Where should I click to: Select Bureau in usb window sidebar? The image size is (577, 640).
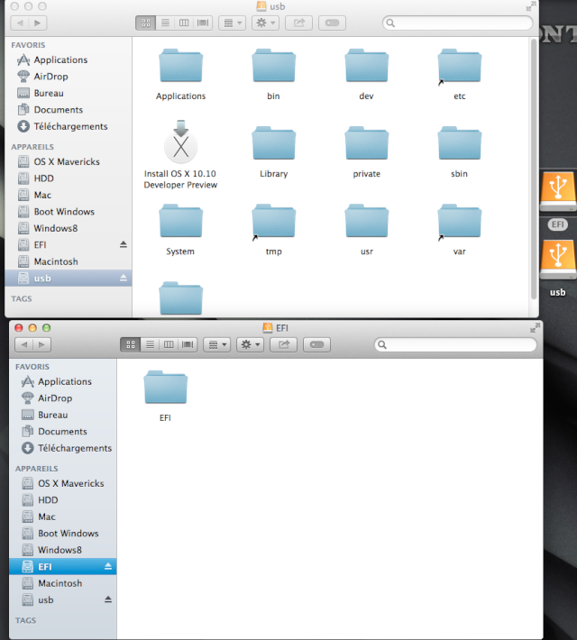tap(69, 93)
